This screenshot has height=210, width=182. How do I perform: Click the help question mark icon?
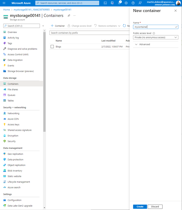click(133, 3)
